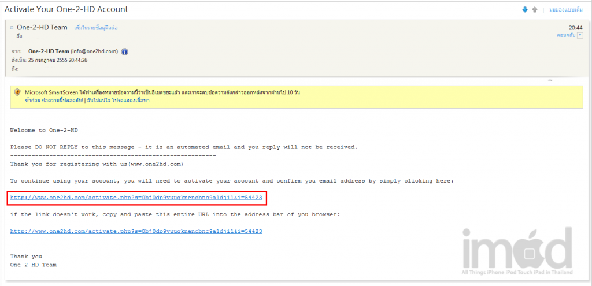Viewport: 592px width, 286px height.
Task: Open the reply options dropdown arrow
Action: click(580, 35)
